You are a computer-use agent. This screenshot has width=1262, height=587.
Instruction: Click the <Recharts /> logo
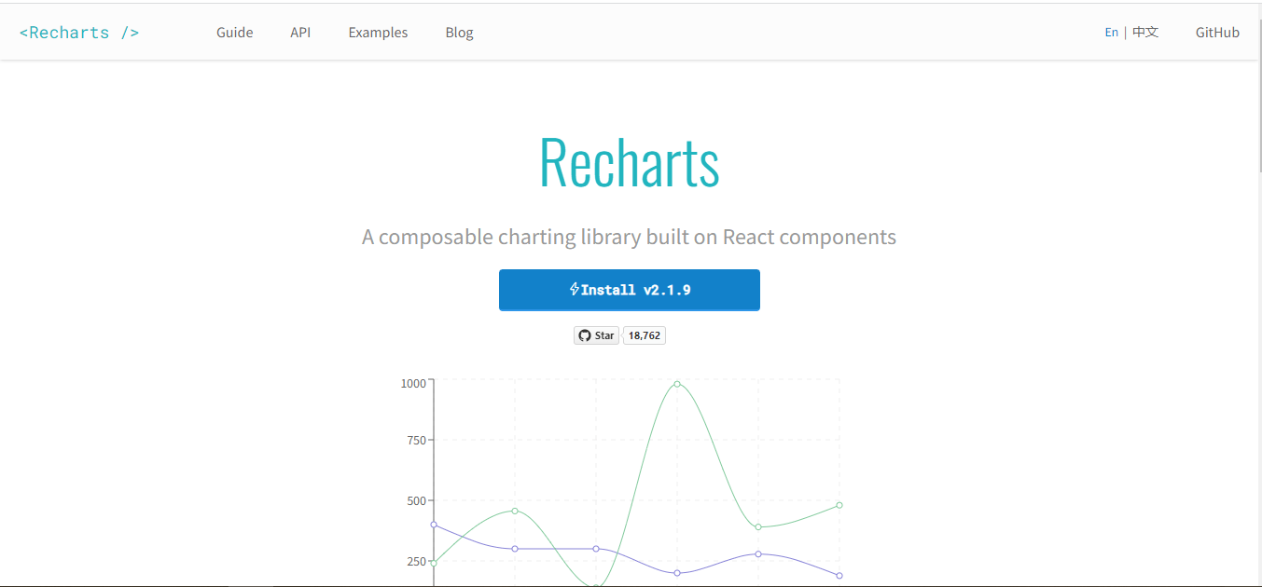(79, 32)
